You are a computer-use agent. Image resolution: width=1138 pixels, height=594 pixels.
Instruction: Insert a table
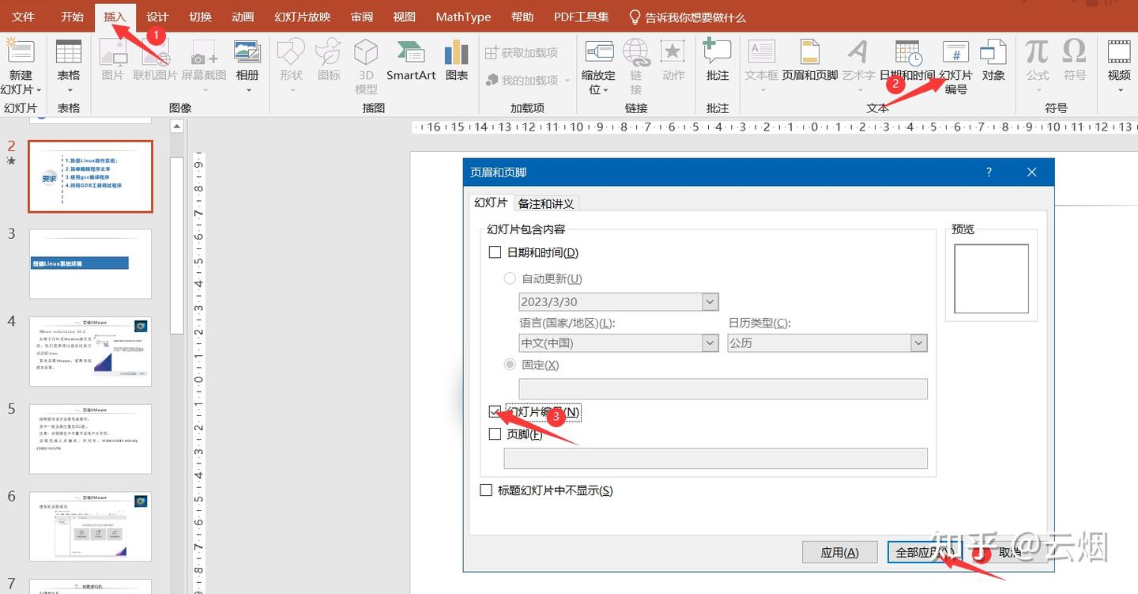pos(69,63)
